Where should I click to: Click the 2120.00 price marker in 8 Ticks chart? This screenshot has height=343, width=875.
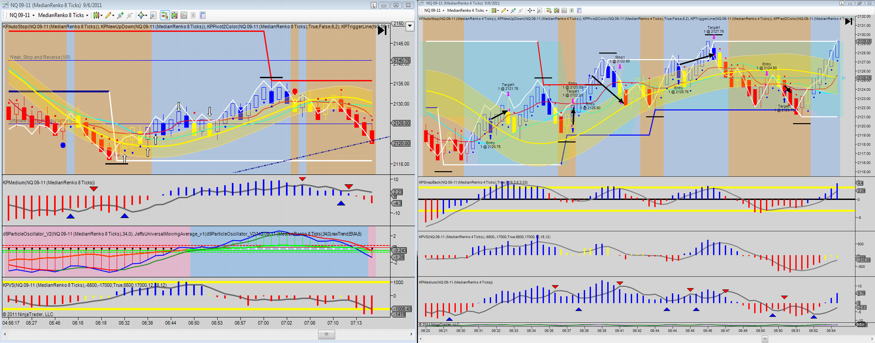coord(401,143)
